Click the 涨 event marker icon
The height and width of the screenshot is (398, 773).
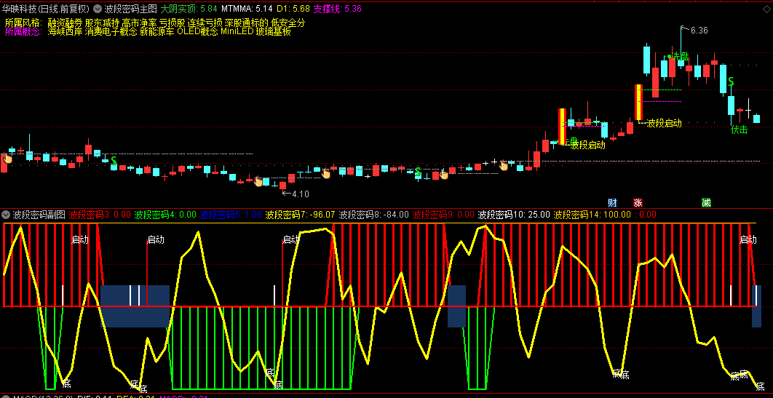(x=638, y=202)
